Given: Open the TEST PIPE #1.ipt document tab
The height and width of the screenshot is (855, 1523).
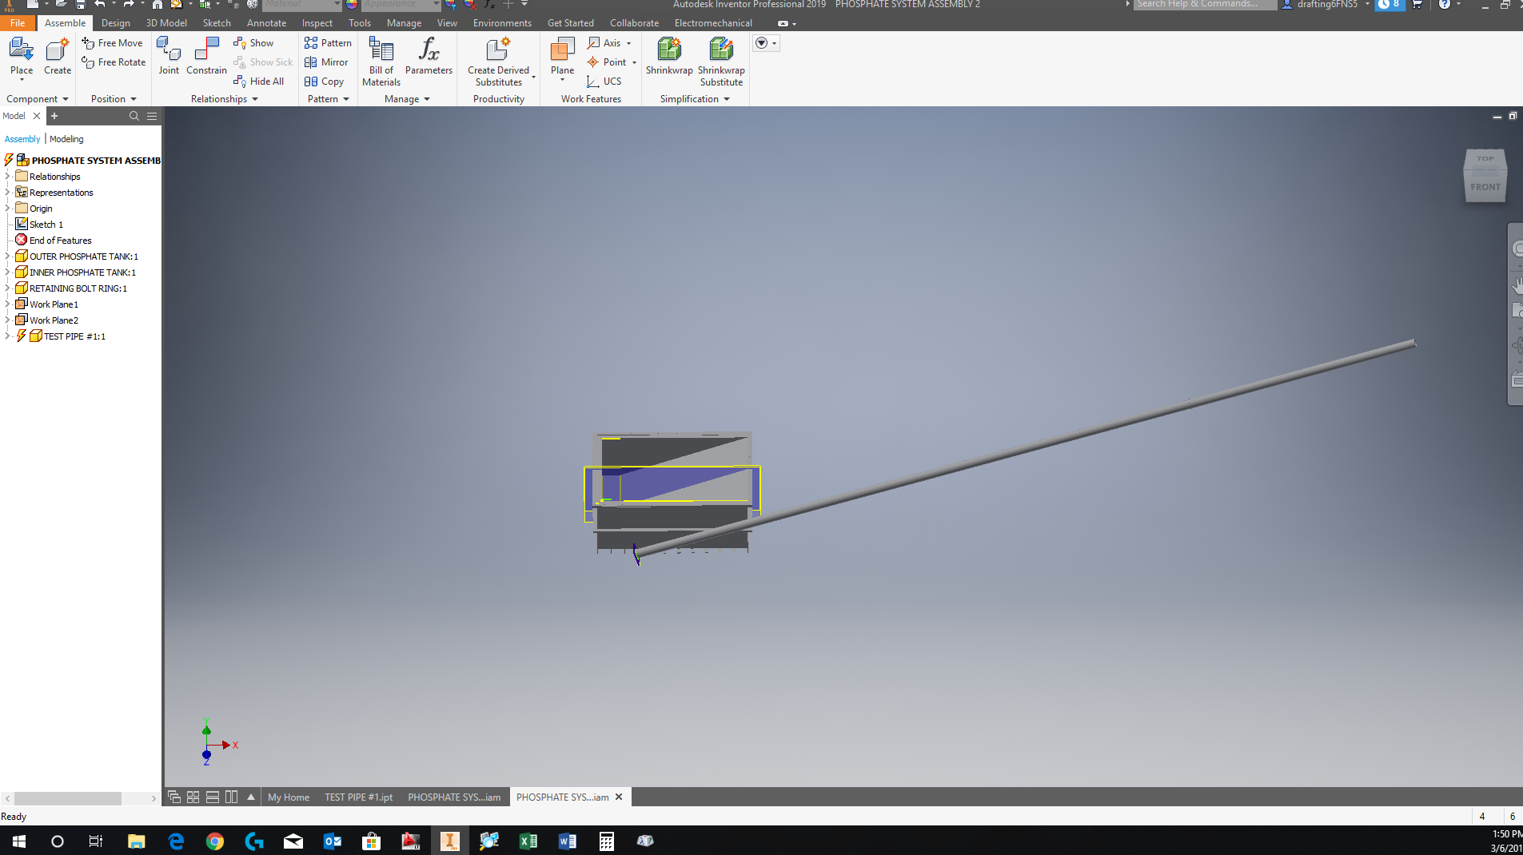Looking at the screenshot, I should pyautogui.click(x=358, y=797).
